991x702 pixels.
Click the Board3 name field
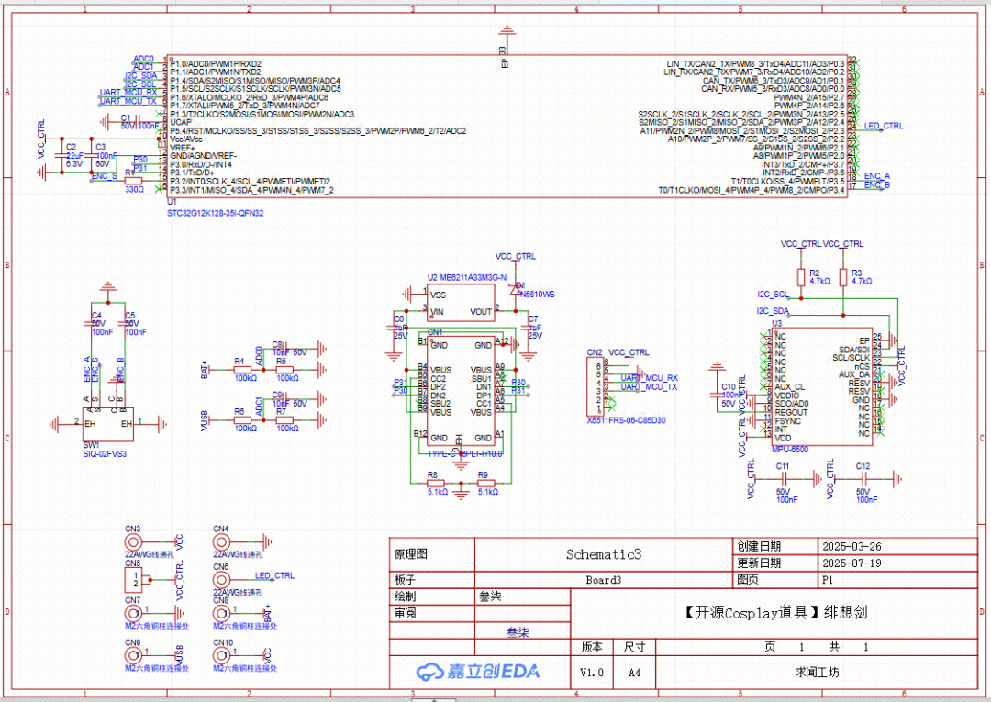pyautogui.click(x=603, y=580)
